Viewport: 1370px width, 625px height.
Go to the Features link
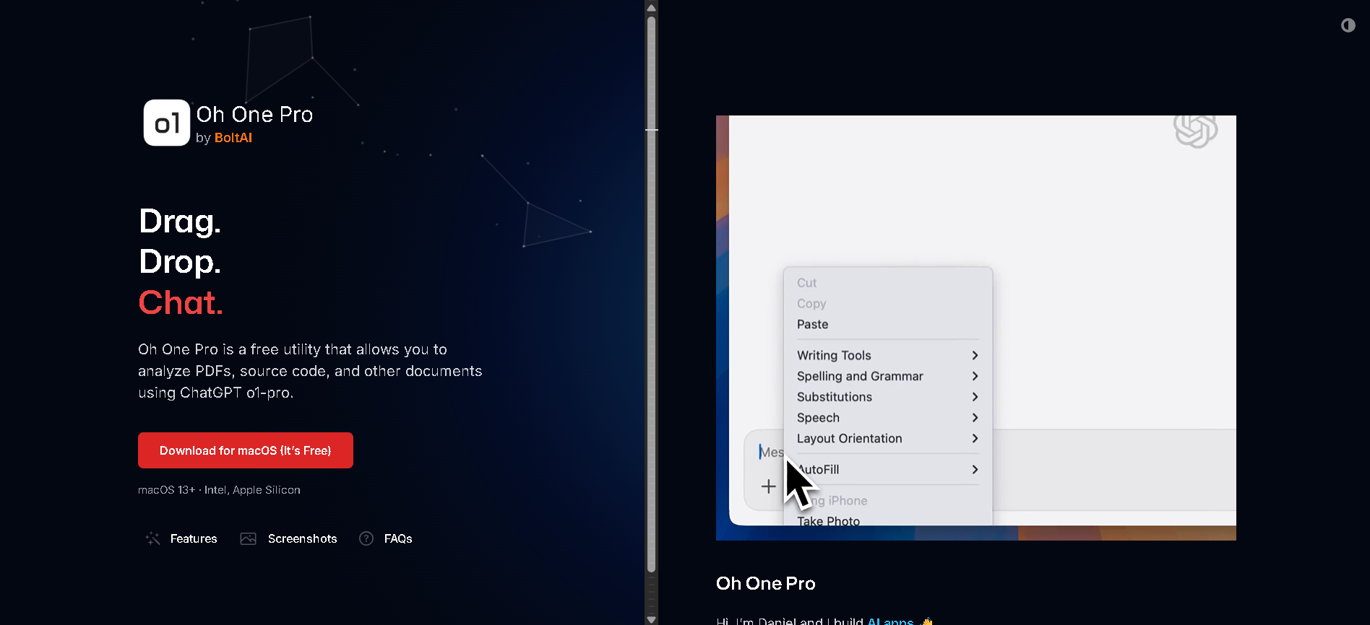[194, 538]
